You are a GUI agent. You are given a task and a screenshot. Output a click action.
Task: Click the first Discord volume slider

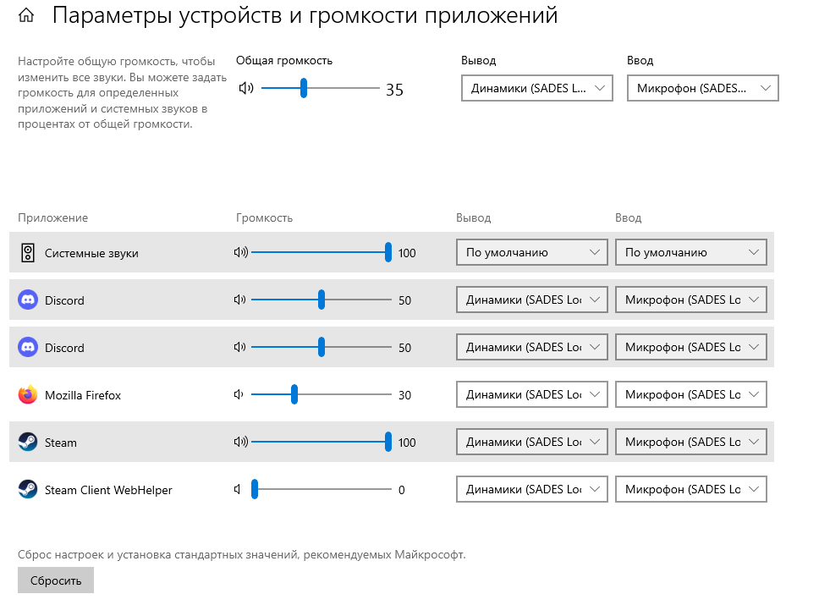click(322, 300)
